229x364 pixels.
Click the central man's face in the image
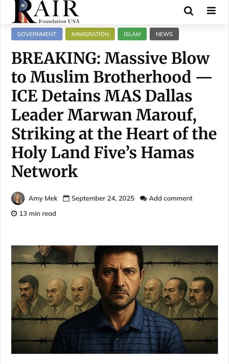(119, 277)
